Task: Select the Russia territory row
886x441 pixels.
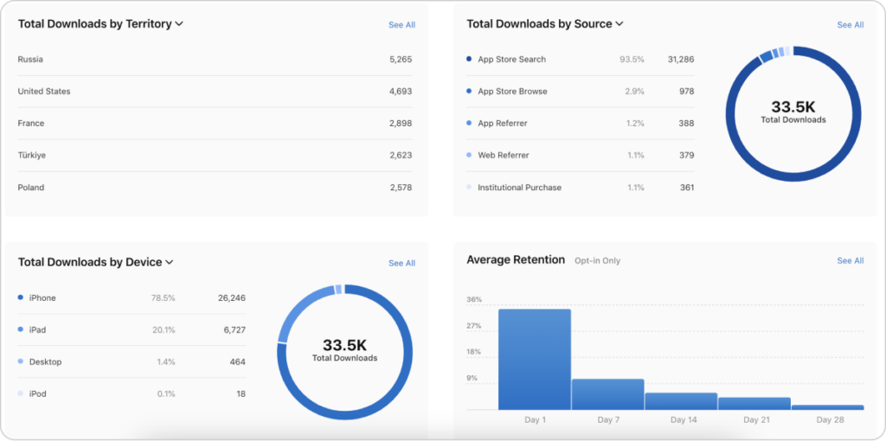Action: 215,60
